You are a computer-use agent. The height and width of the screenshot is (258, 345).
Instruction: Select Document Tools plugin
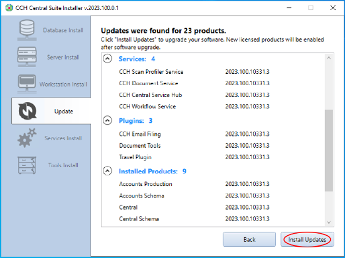(194, 145)
